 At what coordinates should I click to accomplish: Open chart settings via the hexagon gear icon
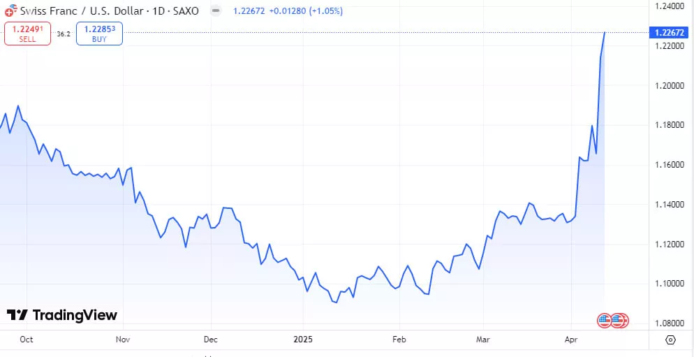670,340
